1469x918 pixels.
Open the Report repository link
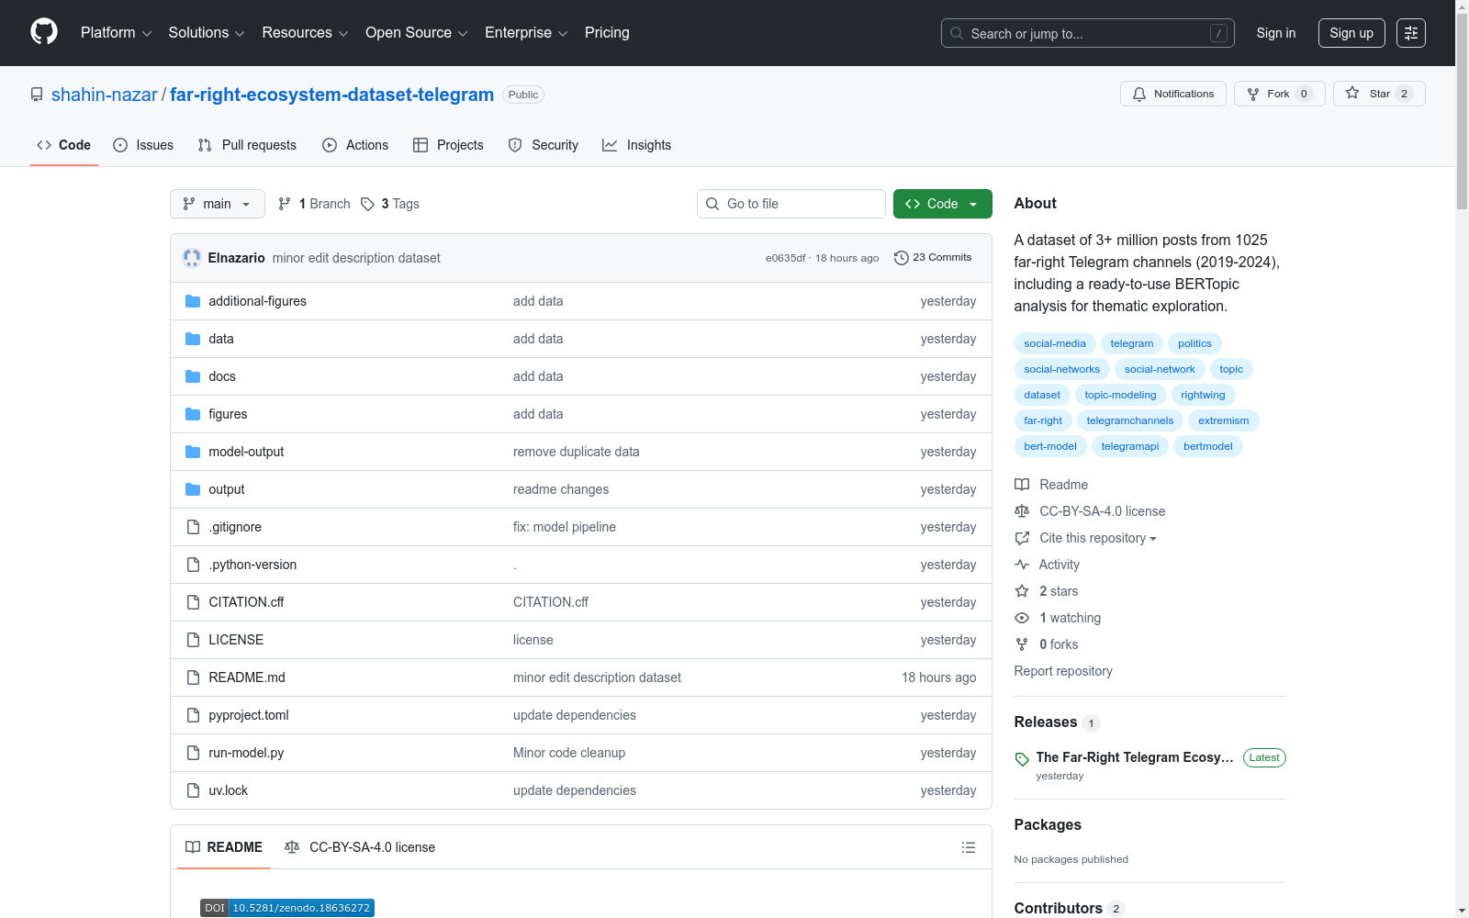click(x=1063, y=671)
